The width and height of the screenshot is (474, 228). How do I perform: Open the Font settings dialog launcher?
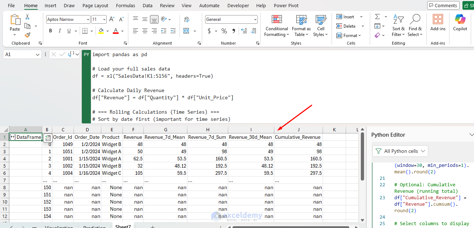tap(125, 43)
